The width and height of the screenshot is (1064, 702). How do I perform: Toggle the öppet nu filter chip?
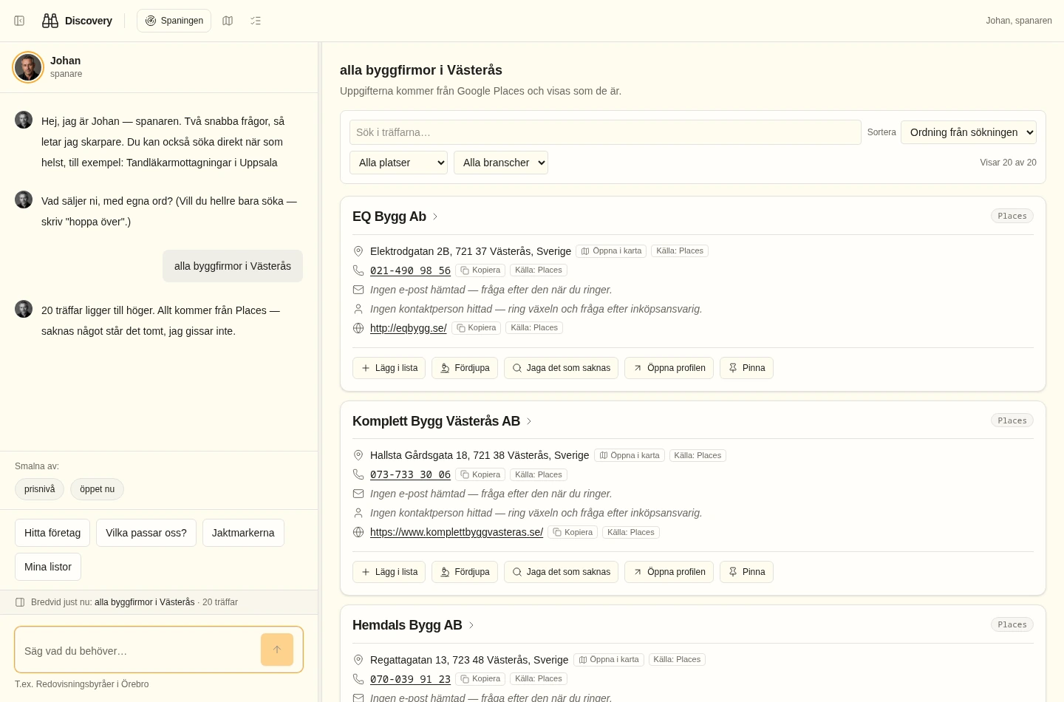[x=98, y=489]
